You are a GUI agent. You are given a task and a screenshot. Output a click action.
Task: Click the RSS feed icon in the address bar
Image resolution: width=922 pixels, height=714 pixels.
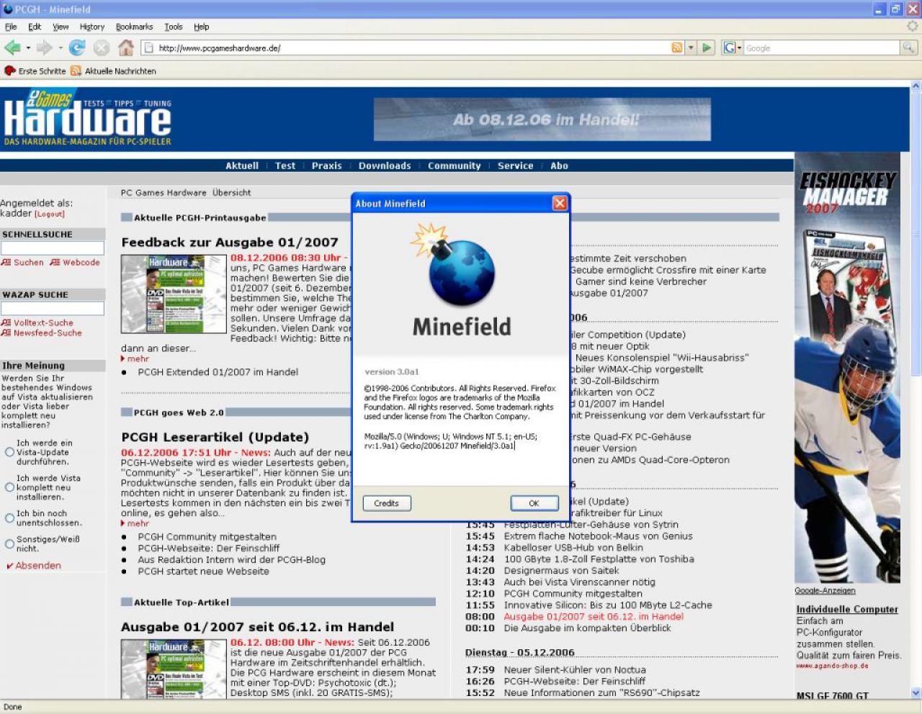pyautogui.click(x=677, y=48)
